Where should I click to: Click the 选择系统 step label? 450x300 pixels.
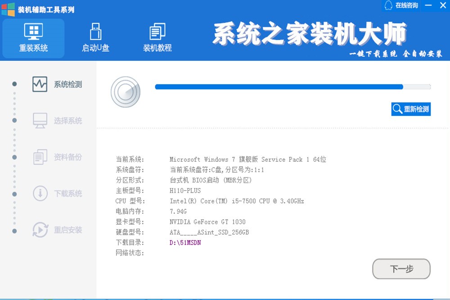pos(68,121)
